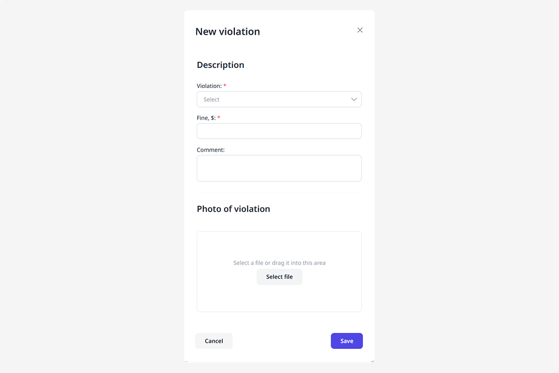Viewport: 559px width, 373px height.
Task: Click the Description section heading
Action: 220,65
